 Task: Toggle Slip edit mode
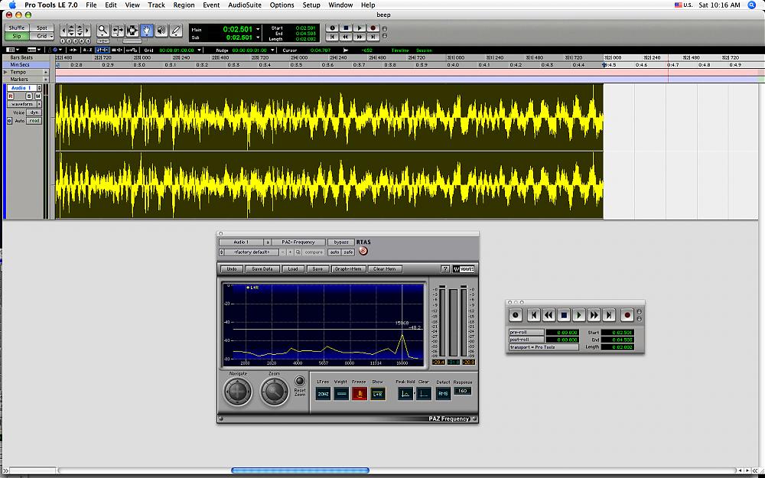[17, 36]
